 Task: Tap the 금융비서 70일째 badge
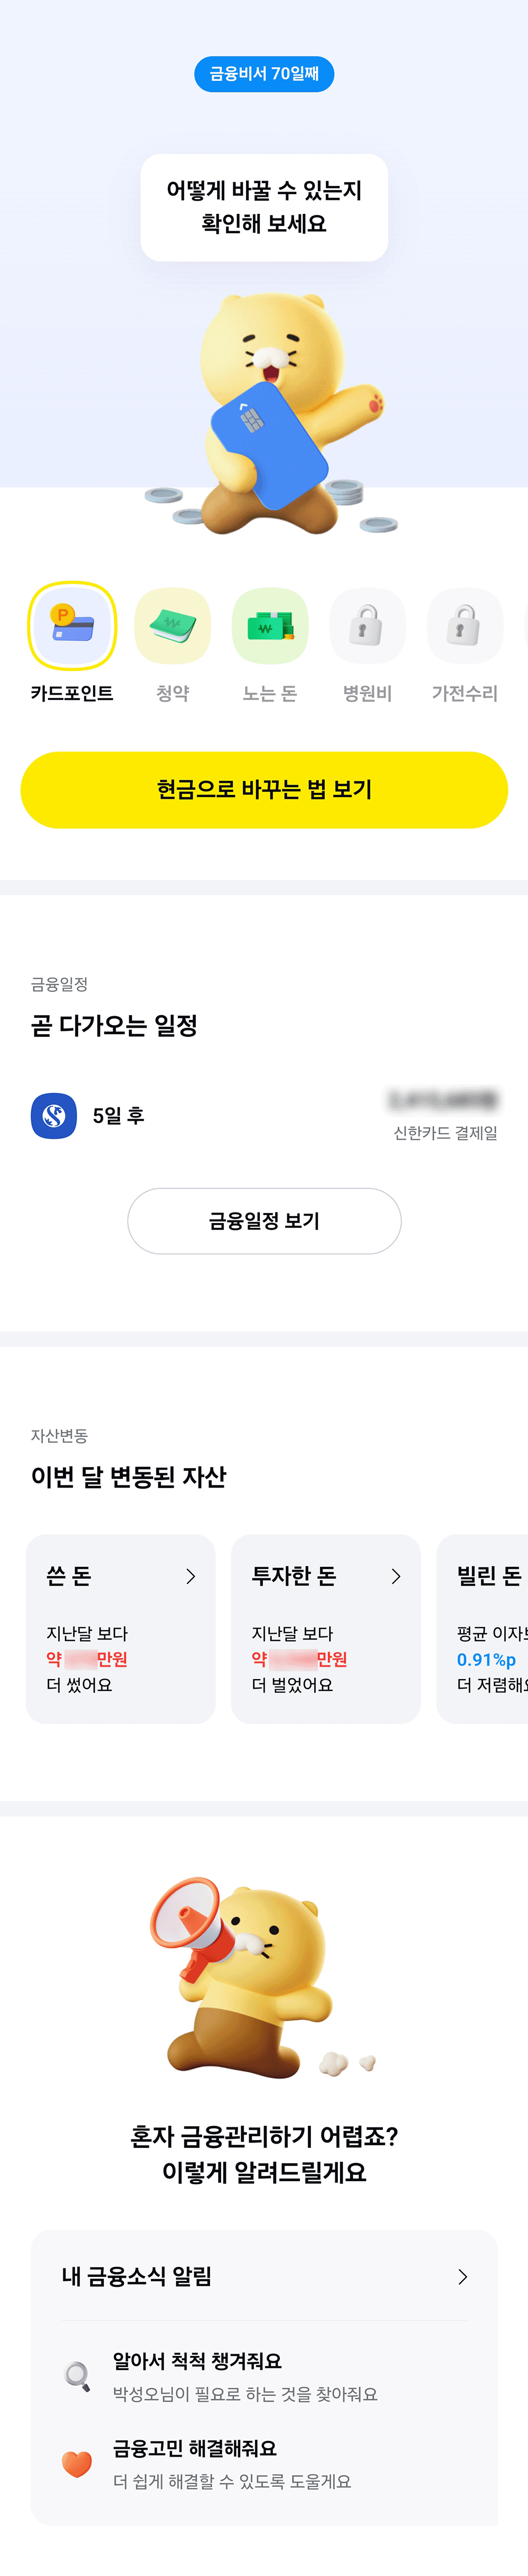coord(264,74)
